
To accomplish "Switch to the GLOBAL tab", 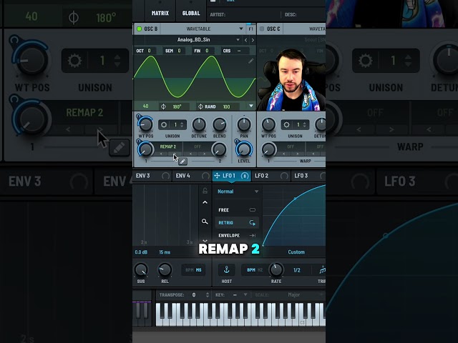I will pyautogui.click(x=191, y=13).
